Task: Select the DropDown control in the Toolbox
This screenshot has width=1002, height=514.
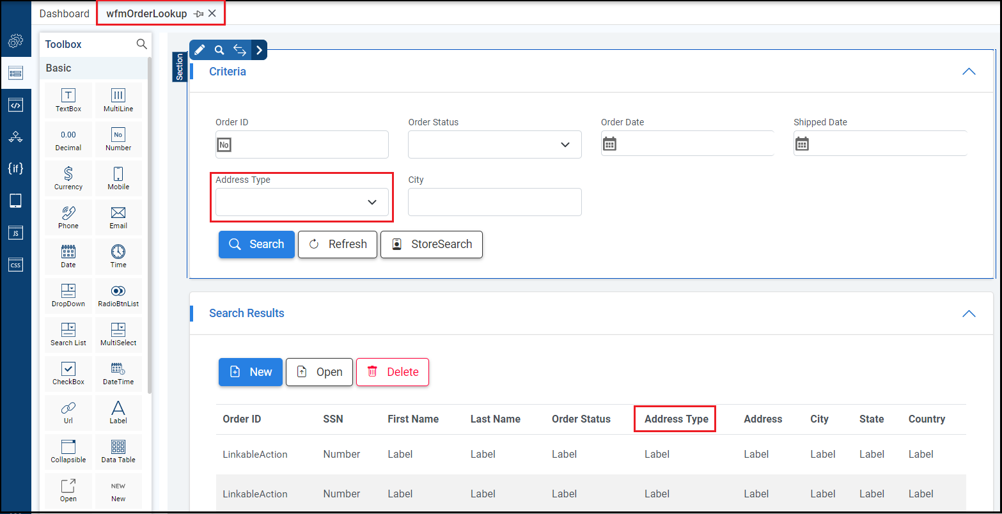Action: tap(68, 295)
